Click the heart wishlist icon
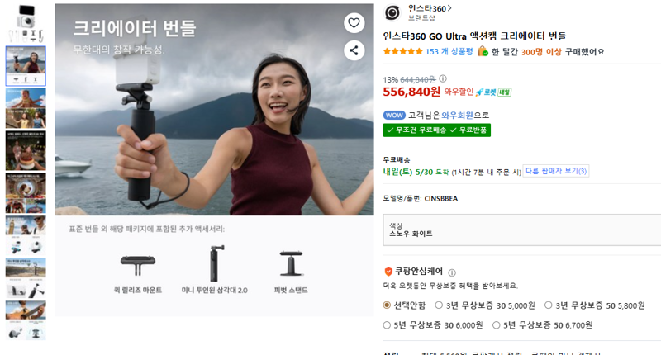The width and height of the screenshot is (661, 355). click(x=354, y=23)
